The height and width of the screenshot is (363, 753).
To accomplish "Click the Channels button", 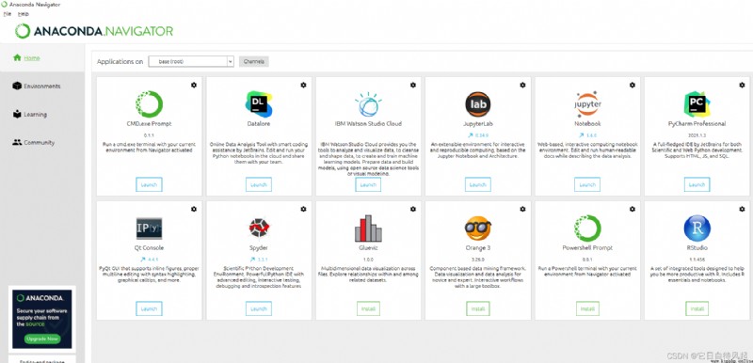I will click(x=254, y=61).
